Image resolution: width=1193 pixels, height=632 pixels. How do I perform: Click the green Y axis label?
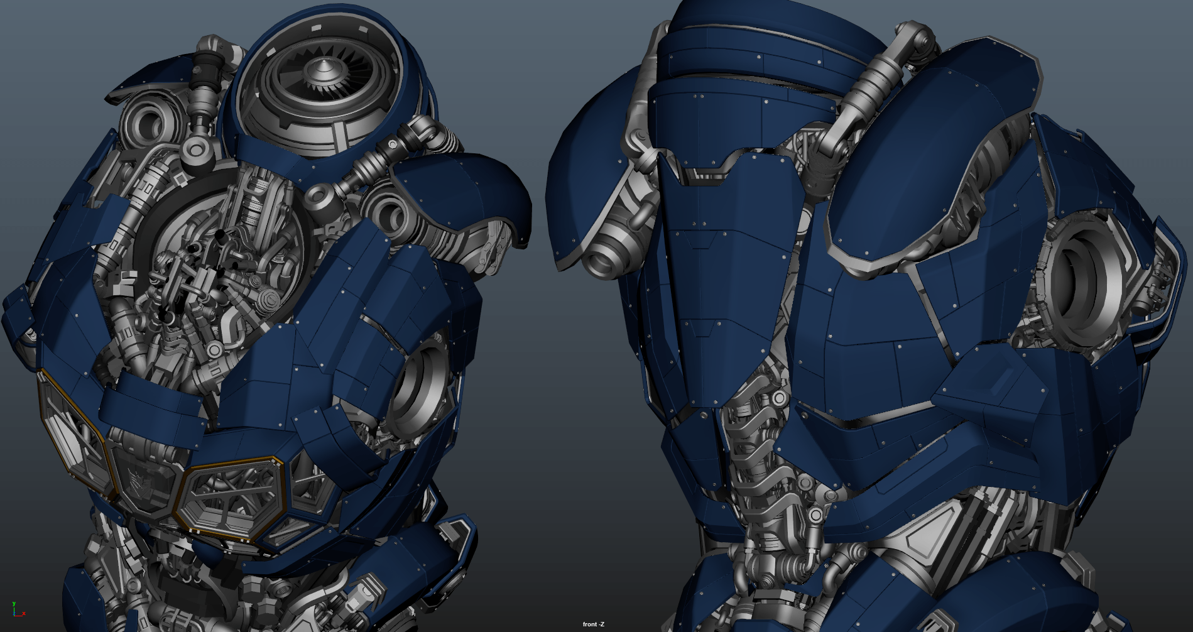(14, 604)
